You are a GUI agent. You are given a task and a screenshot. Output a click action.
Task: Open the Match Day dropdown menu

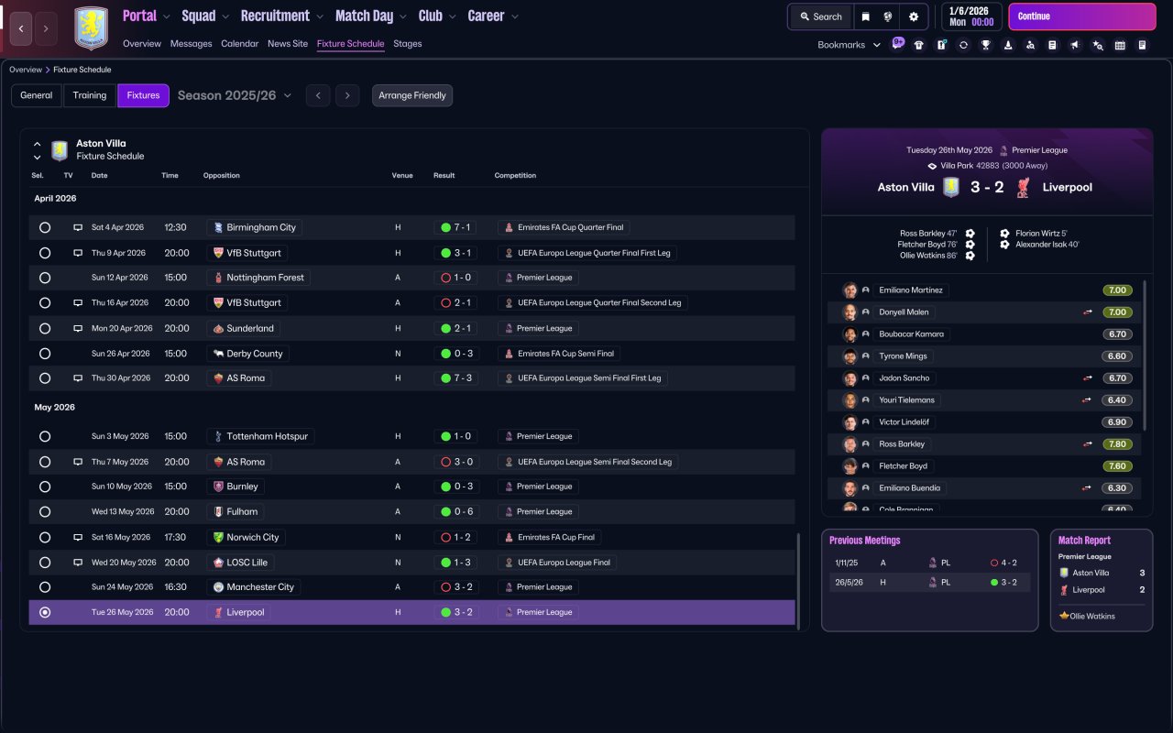(371, 16)
